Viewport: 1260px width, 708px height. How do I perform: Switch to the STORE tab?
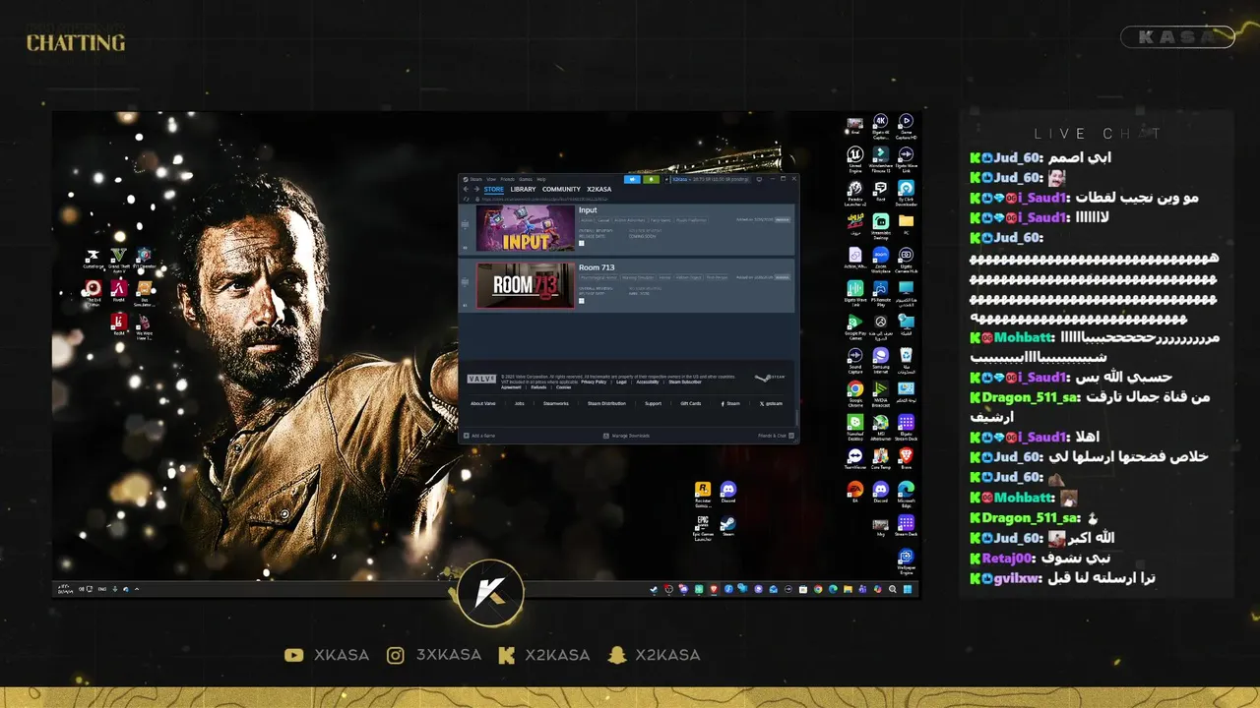pyautogui.click(x=494, y=189)
